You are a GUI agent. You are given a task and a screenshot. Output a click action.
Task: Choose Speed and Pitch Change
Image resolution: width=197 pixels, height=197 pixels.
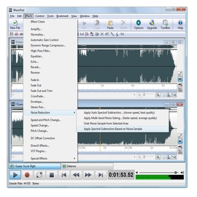click(x=50, y=120)
